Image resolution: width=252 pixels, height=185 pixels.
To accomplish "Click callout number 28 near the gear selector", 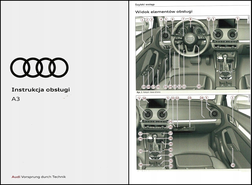I will pyautogui.click(x=170, y=138).
